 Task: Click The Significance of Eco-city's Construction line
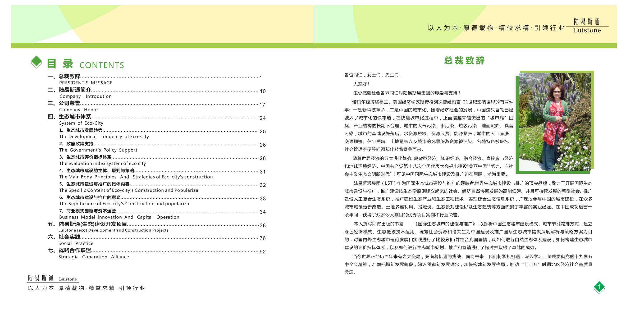coord(124,204)
